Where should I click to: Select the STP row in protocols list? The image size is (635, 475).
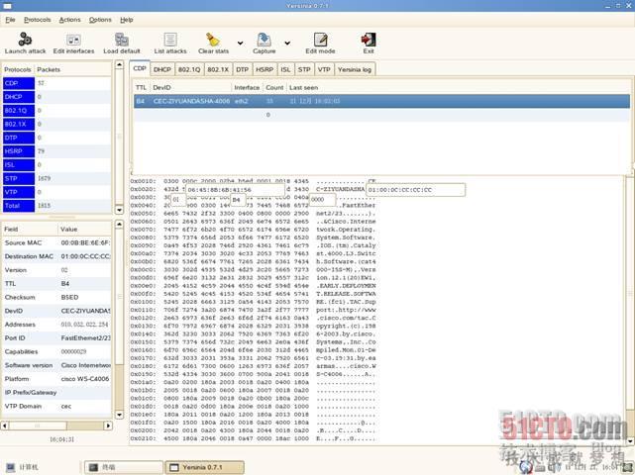(x=56, y=178)
